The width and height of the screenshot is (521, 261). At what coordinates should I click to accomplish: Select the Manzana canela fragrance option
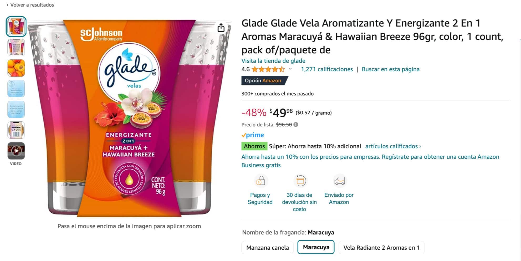pos(267,248)
